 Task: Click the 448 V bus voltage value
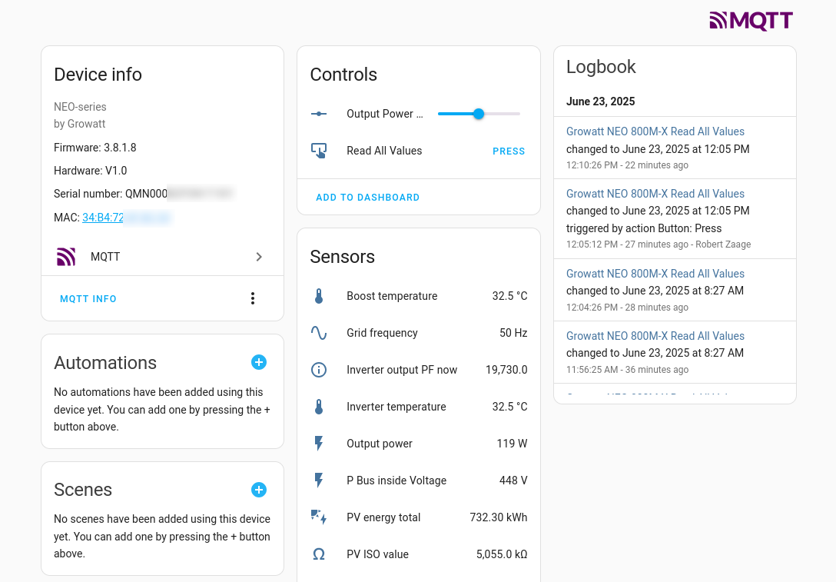513,480
